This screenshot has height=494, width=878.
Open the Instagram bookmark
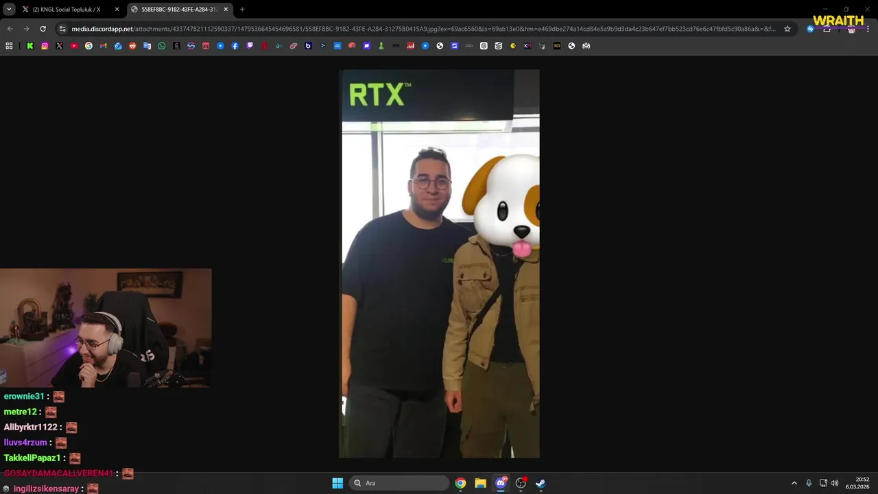(45, 46)
